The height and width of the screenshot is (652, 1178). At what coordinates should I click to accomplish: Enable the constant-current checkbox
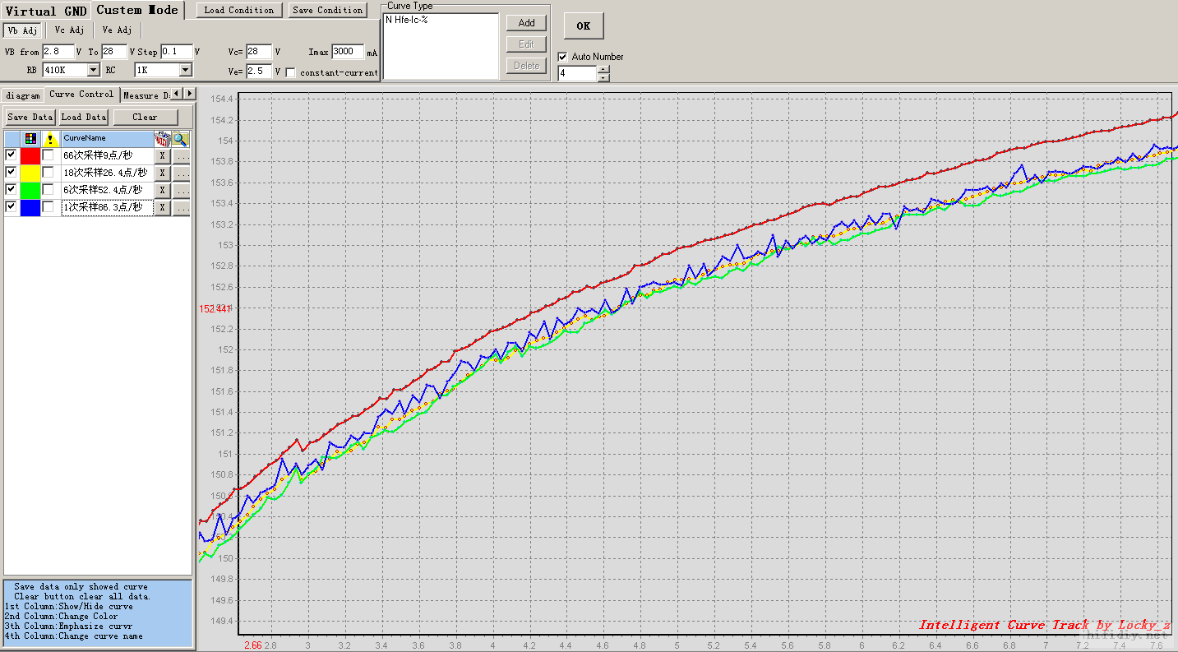pyautogui.click(x=290, y=72)
